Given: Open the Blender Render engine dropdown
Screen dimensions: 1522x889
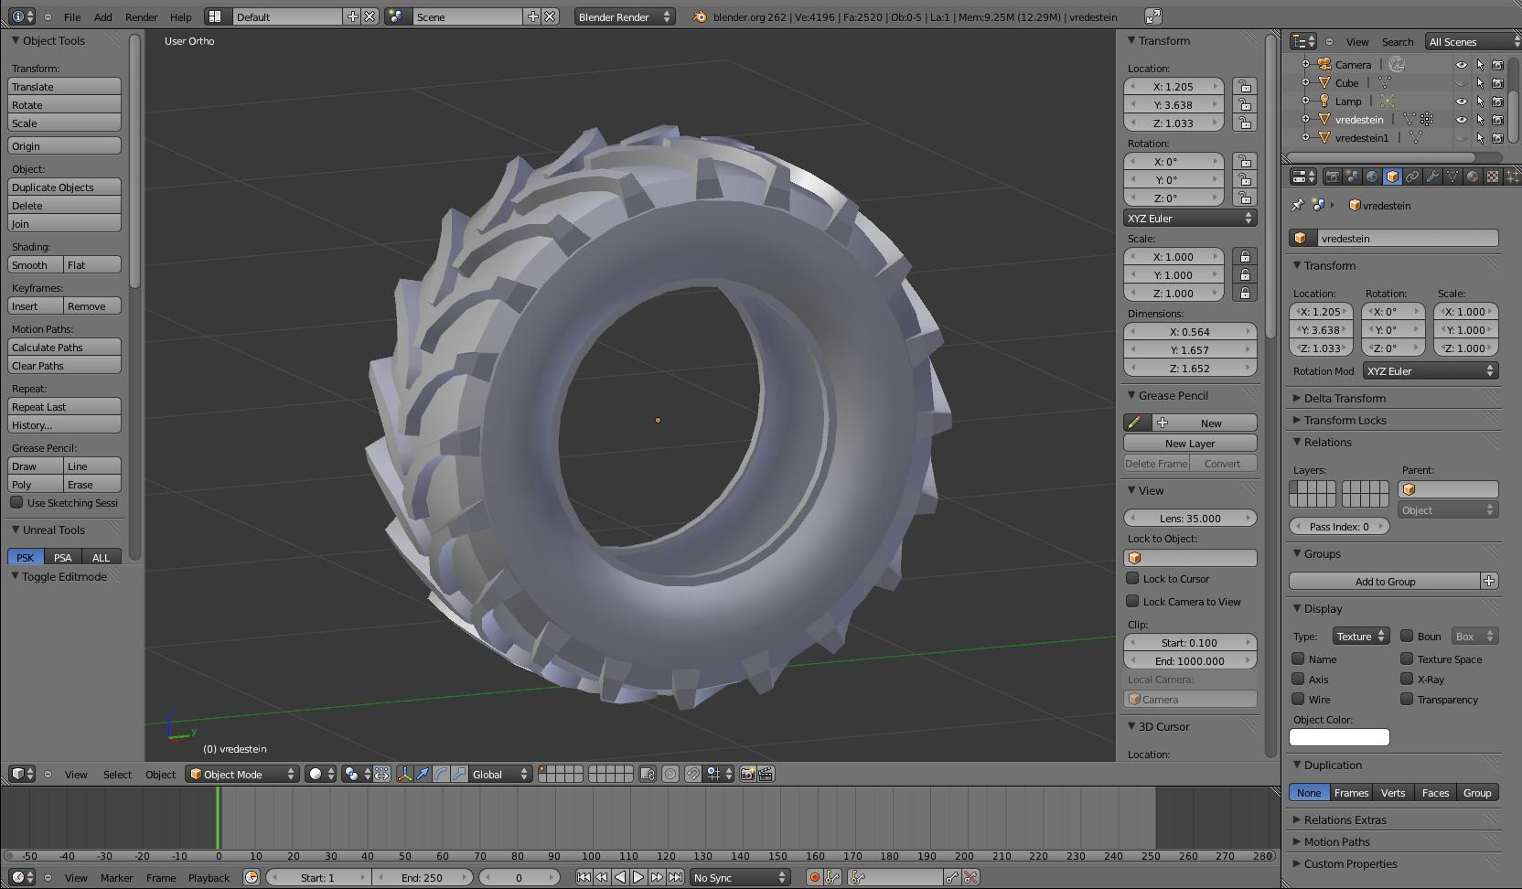Looking at the screenshot, I should coord(625,16).
